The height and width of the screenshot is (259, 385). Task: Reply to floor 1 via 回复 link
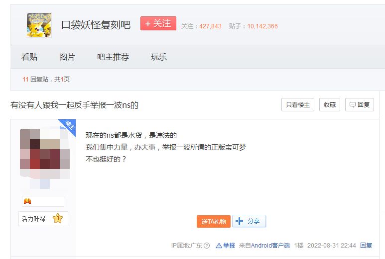(366, 246)
